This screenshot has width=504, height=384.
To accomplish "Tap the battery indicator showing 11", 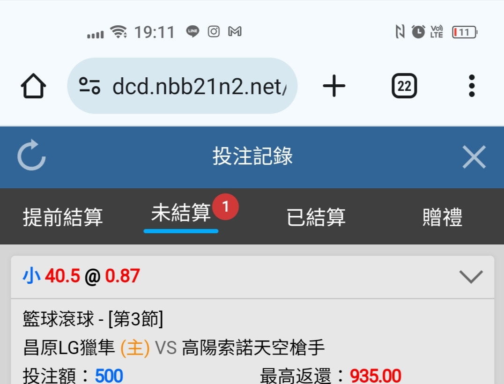I will [465, 32].
